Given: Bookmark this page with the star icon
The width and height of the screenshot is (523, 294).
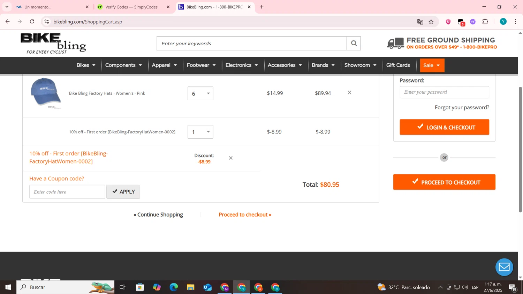Looking at the screenshot, I should pos(431,22).
